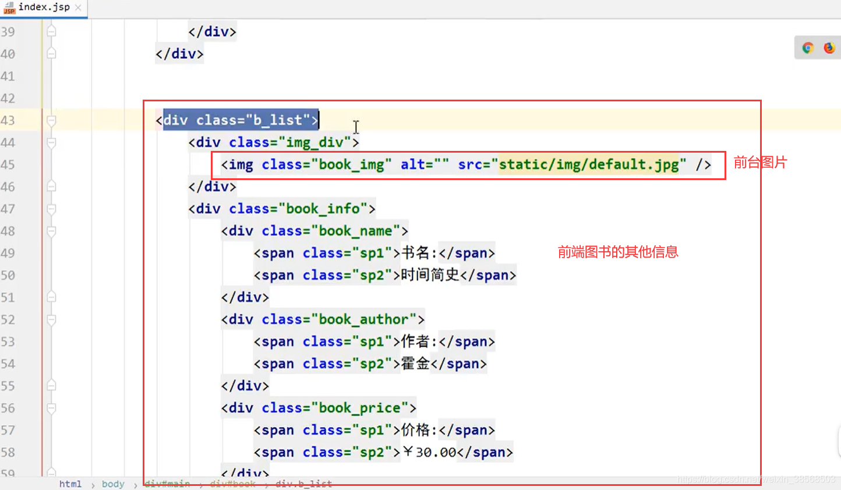Click the closing div tag on line 51
The image size is (841, 490).
(245, 297)
